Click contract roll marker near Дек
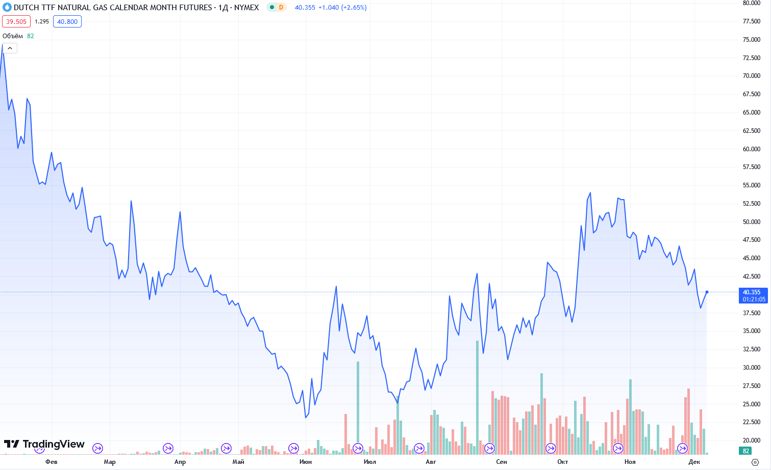 [x=682, y=449]
